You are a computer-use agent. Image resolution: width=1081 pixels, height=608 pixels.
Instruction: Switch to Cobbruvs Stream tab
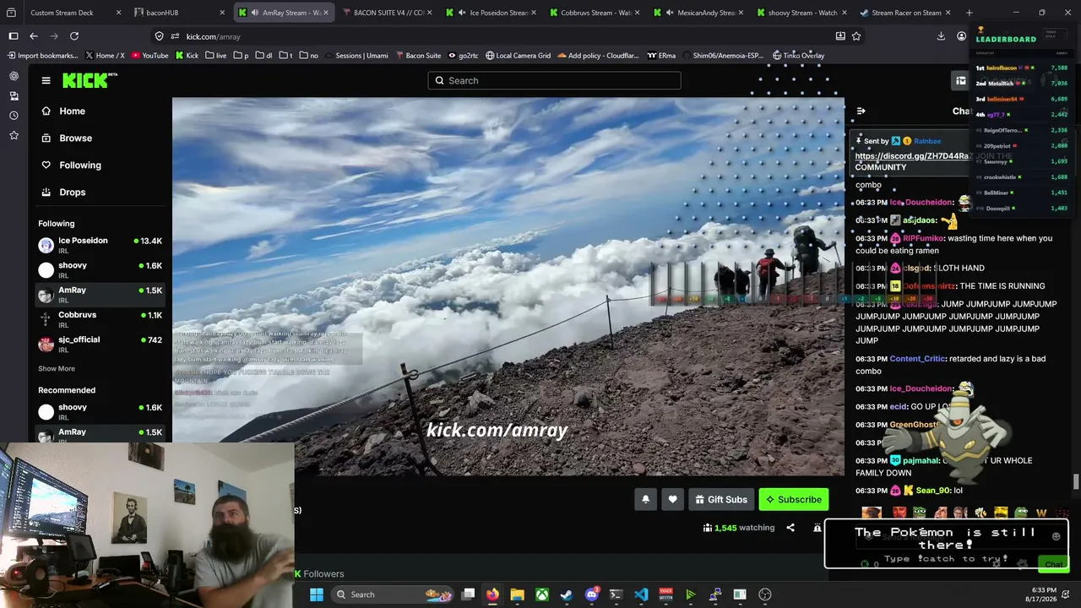[595, 13]
